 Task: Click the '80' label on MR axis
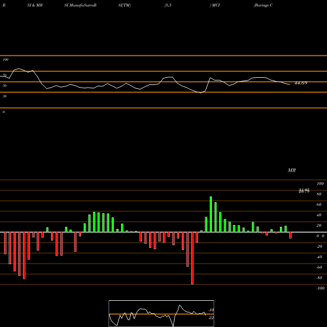click(x=319, y=194)
